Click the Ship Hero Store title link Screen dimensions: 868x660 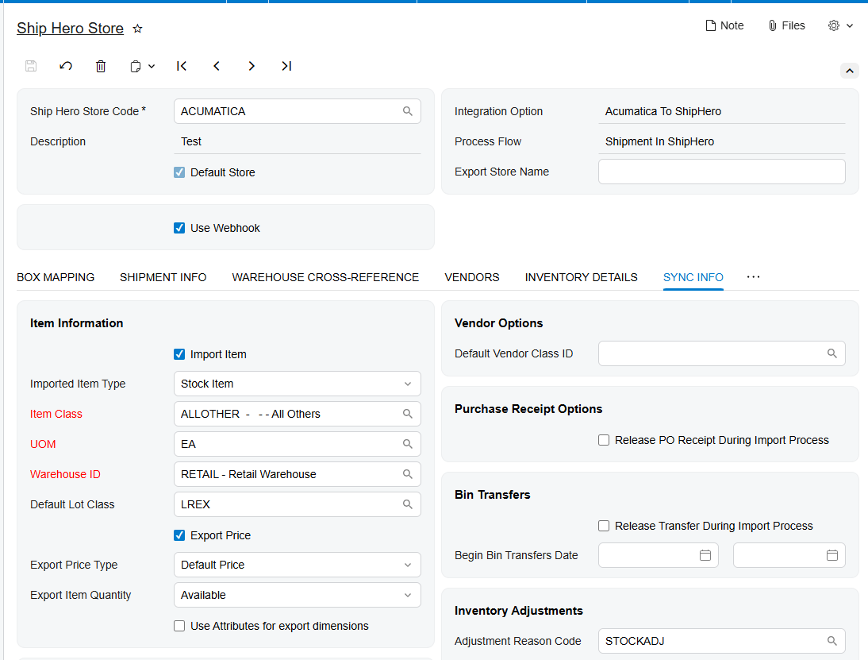[71, 29]
